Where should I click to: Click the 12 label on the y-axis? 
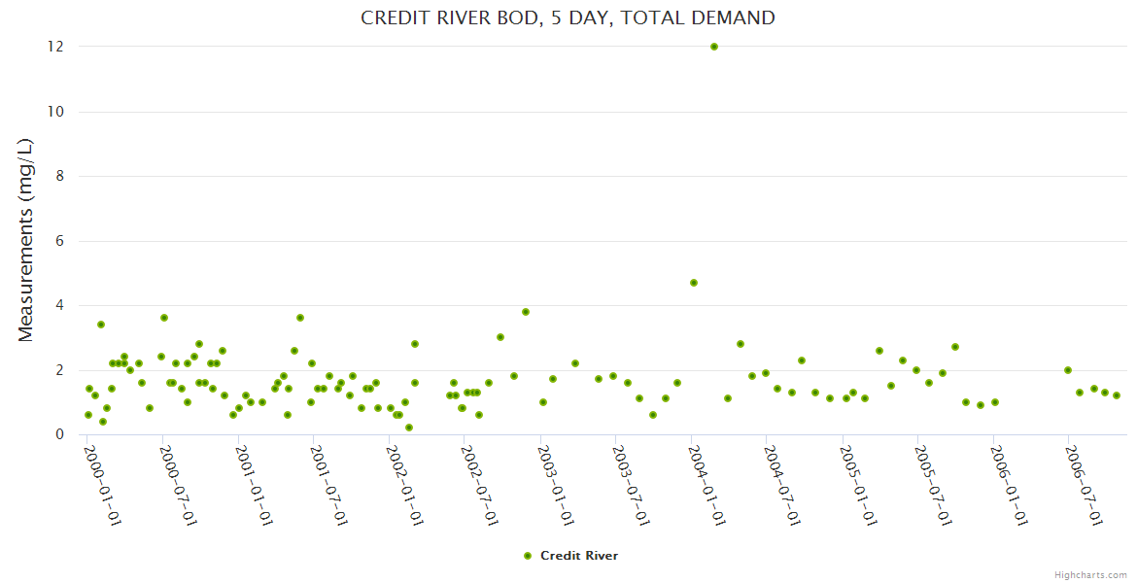56,47
